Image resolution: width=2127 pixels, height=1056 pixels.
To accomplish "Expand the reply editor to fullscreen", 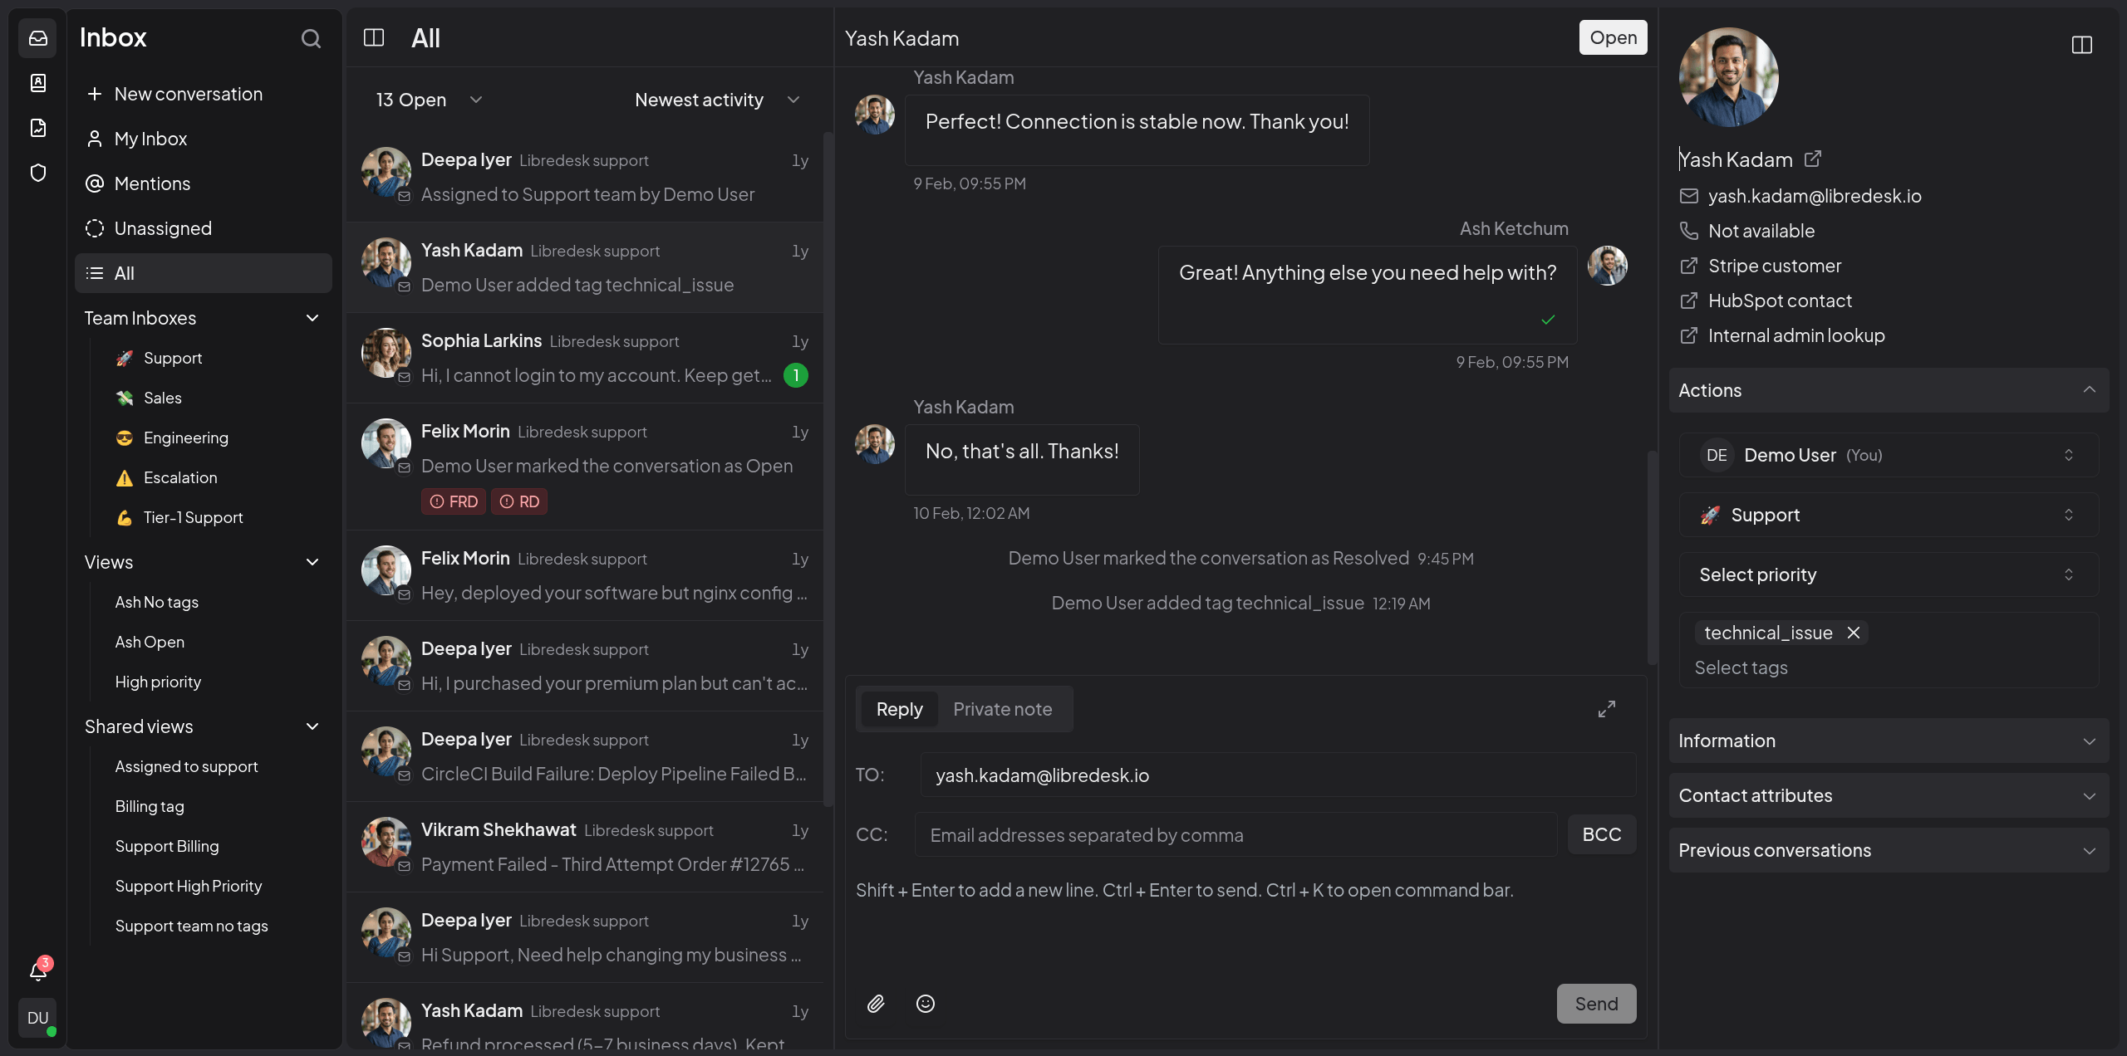I will (x=1605, y=709).
